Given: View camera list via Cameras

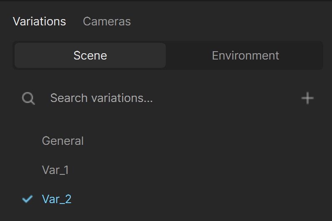Looking at the screenshot, I should [x=107, y=21].
